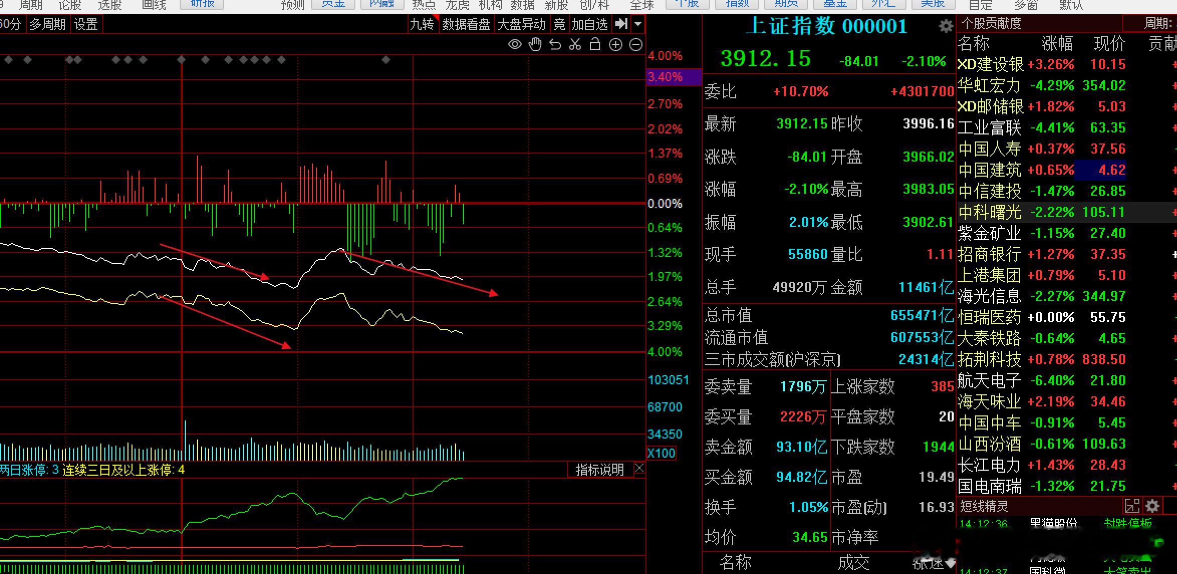Select the 中科曙光 stock row
This screenshot has width=1177, height=574.
[x=1067, y=212]
